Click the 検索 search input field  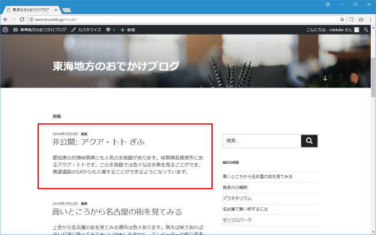pos(262,141)
